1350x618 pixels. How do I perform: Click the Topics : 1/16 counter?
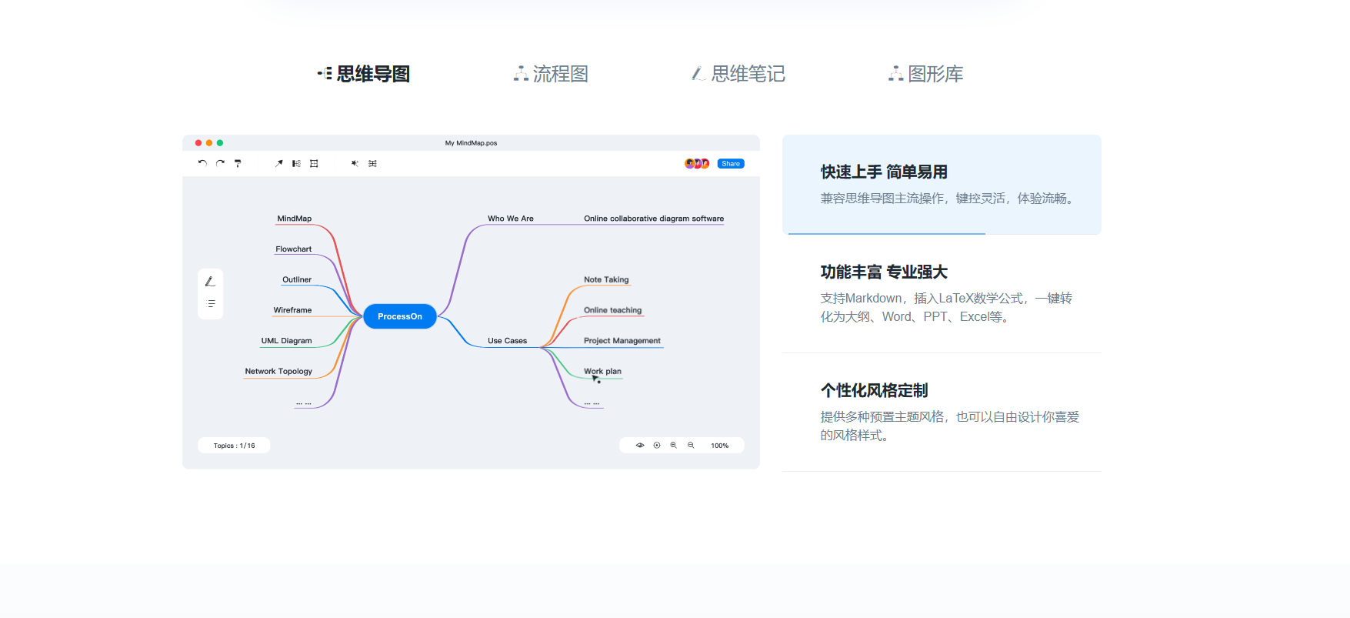click(234, 446)
